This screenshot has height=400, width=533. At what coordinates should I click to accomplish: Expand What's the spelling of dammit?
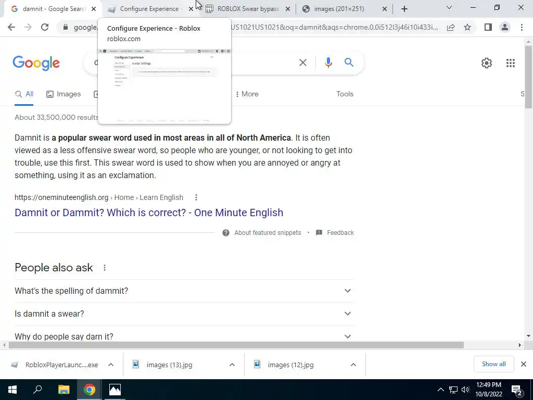point(184,291)
